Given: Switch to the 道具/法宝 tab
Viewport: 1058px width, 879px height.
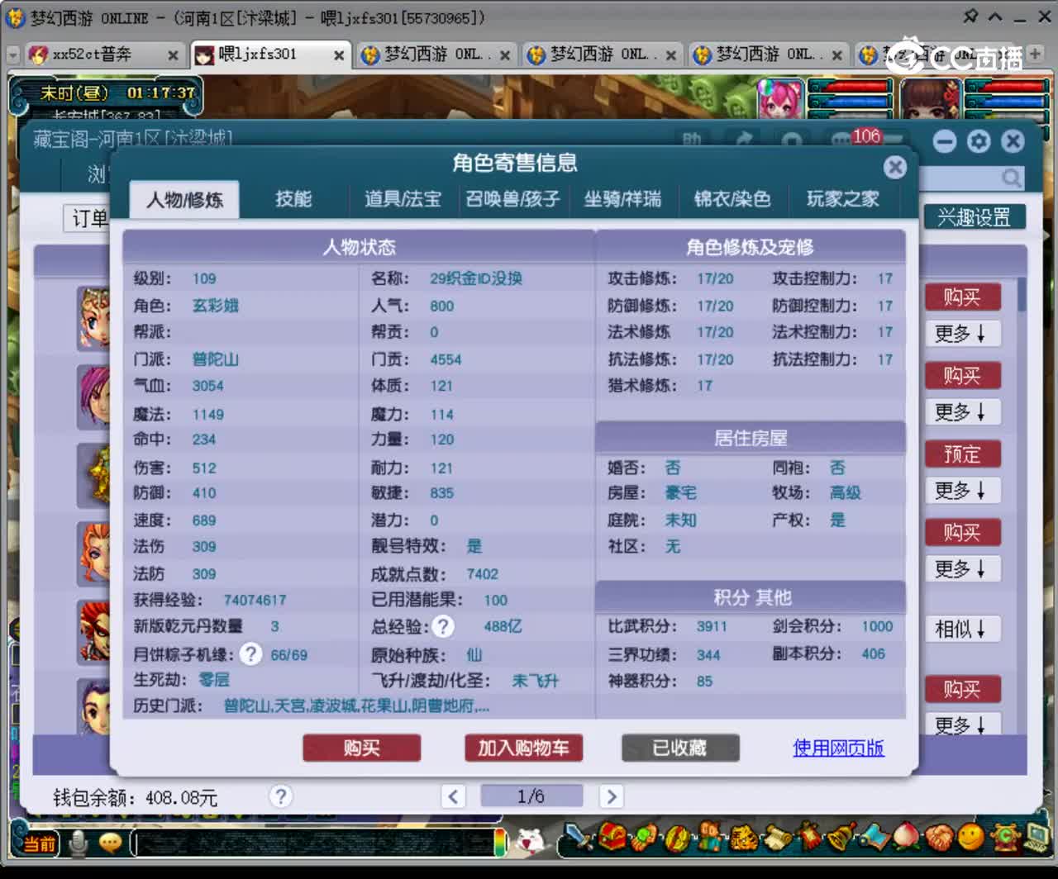Looking at the screenshot, I should [403, 199].
